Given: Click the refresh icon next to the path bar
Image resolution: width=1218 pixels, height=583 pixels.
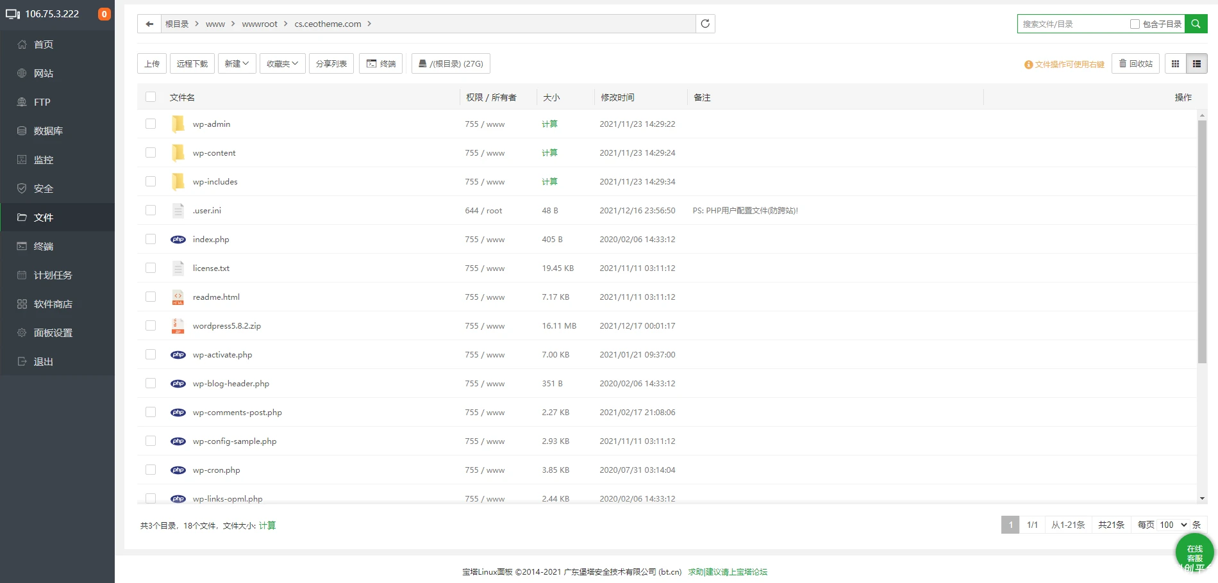Looking at the screenshot, I should pos(705,24).
